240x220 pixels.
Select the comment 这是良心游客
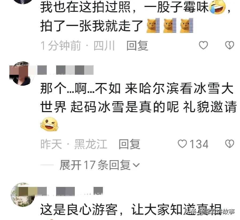(x=79, y=210)
